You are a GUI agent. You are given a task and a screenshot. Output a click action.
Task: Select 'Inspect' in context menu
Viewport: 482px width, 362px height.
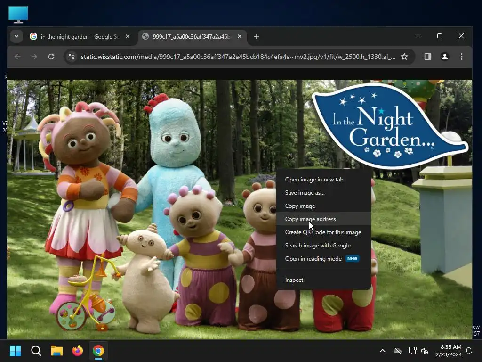coord(323,280)
